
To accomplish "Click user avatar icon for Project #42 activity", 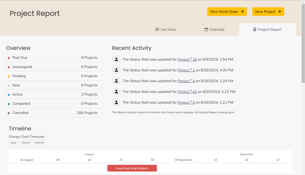I will coord(116,92).
